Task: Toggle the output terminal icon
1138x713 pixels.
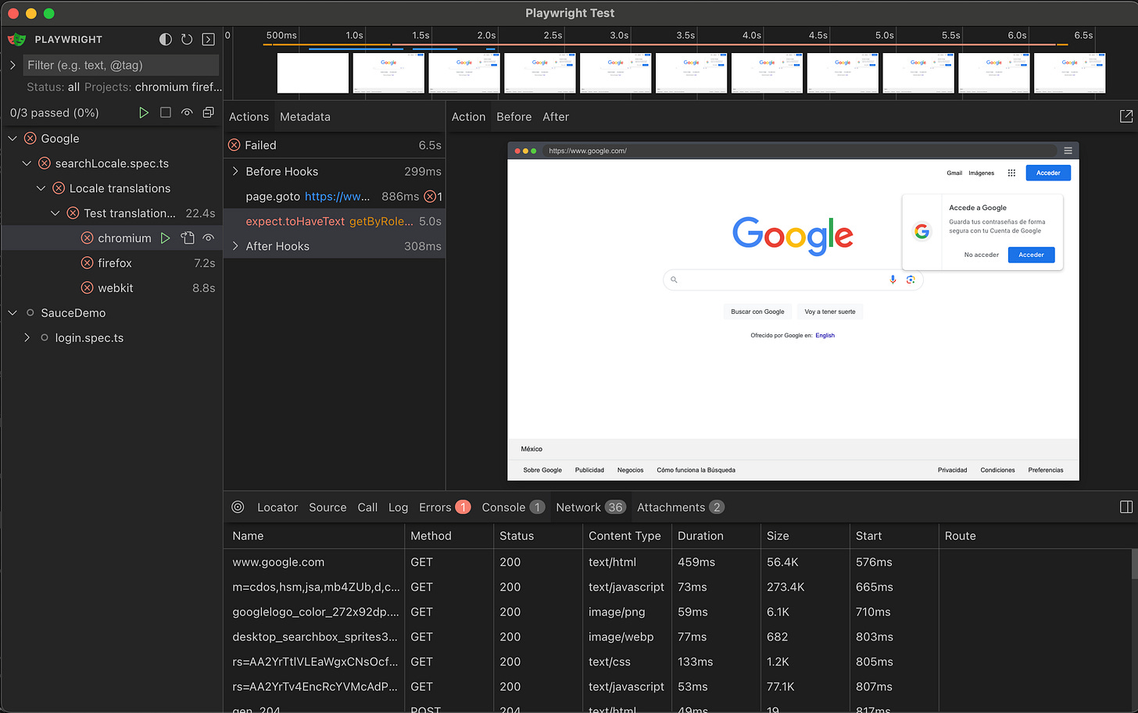Action: [209, 39]
